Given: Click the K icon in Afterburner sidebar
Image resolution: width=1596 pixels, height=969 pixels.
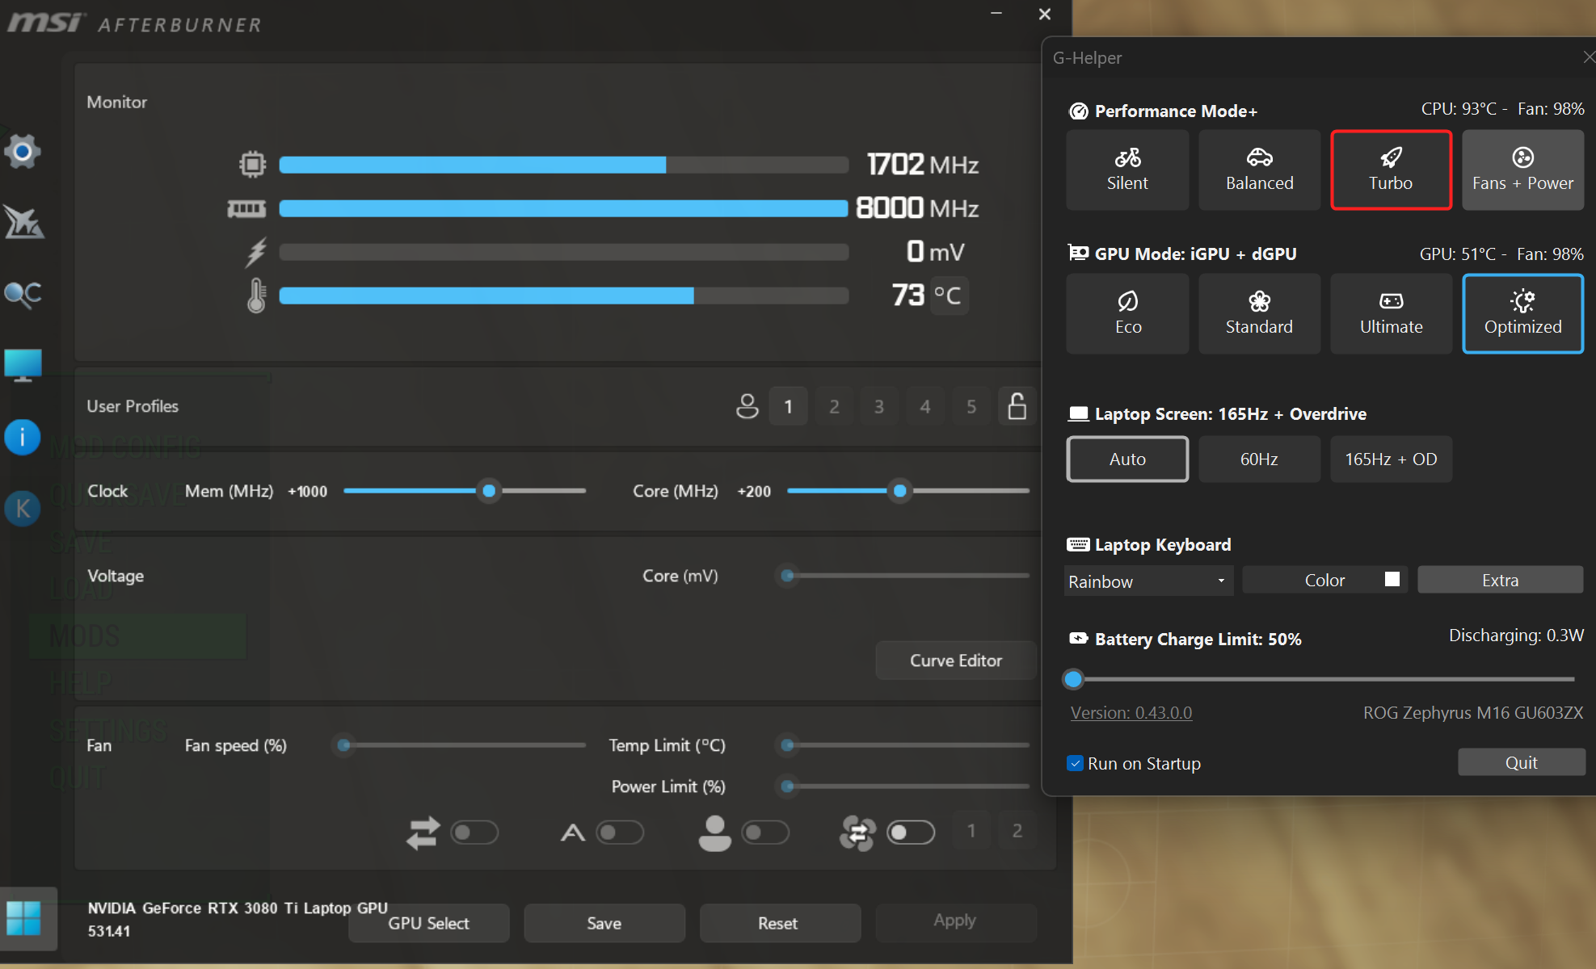Looking at the screenshot, I should pyautogui.click(x=23, y=508).
